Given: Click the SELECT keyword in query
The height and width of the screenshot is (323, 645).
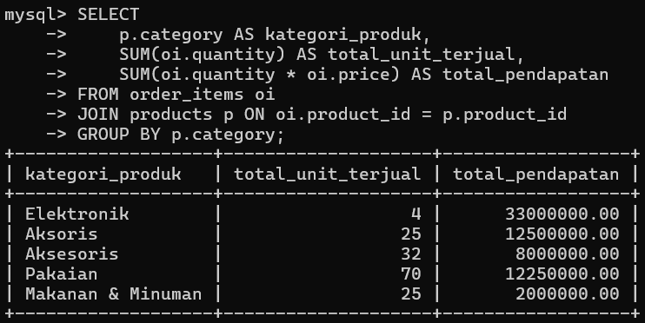Looking at the screenshot, I should pos(108,15).
